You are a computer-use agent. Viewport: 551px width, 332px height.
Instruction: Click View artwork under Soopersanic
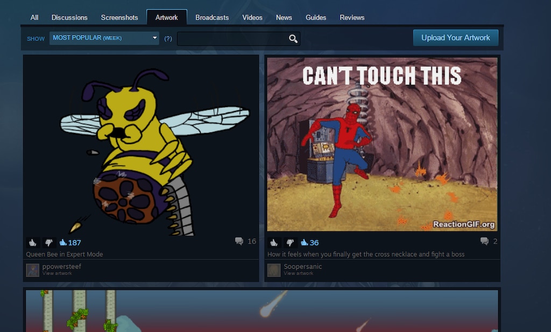298,273
